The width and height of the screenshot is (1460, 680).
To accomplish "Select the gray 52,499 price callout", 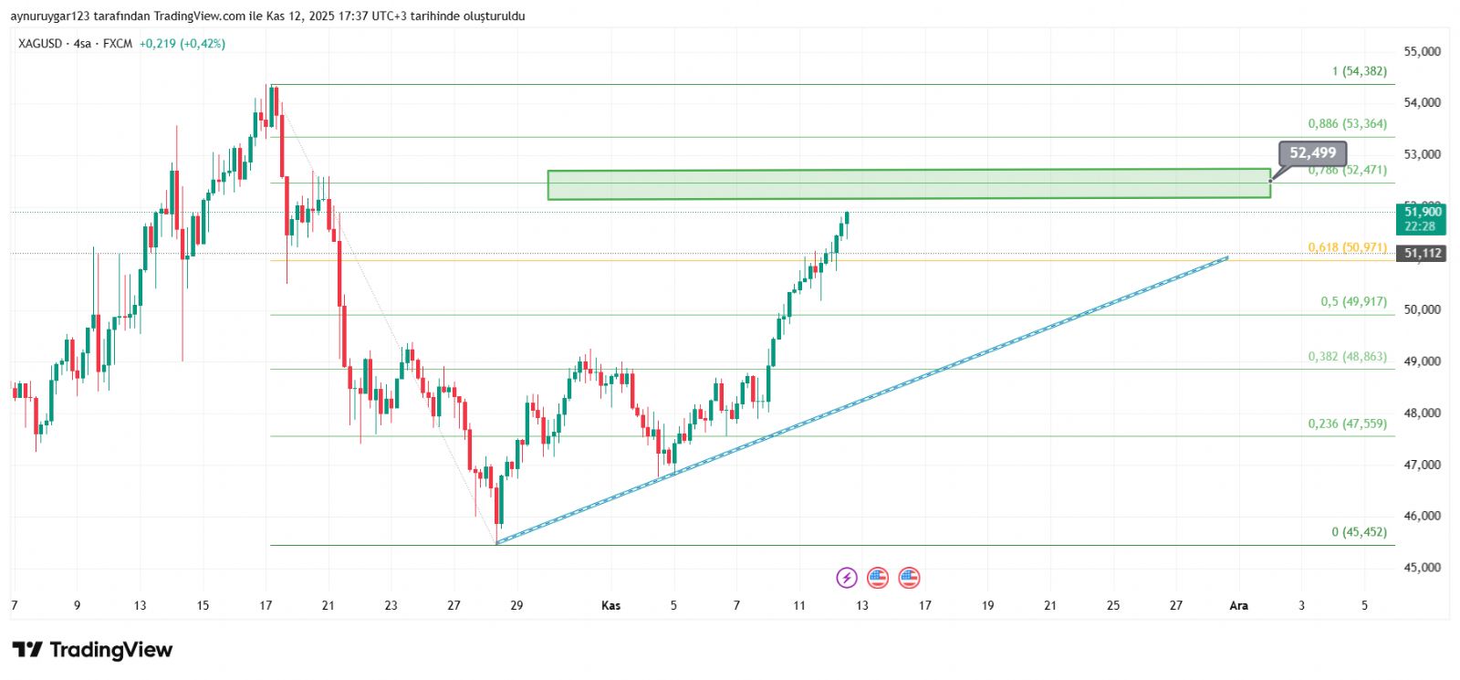I will 1312,153.
